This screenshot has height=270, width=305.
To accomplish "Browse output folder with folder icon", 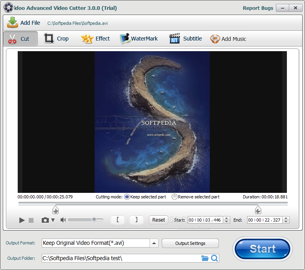I will (x=205, y=258).
